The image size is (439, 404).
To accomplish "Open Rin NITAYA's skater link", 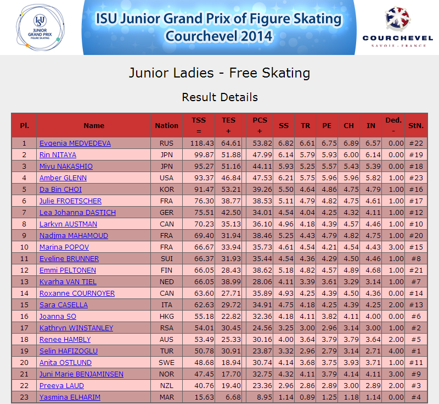I will tap(58, 155).
